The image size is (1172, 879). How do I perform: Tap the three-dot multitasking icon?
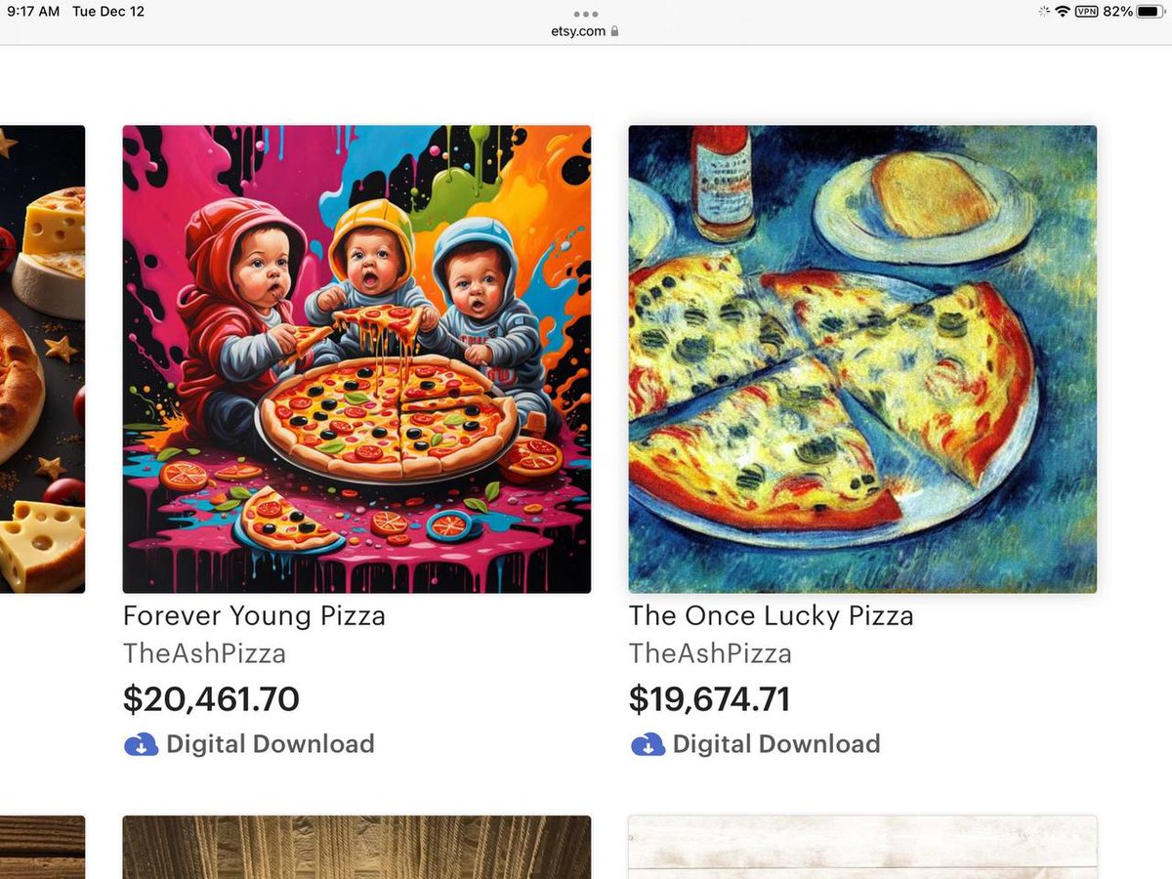pyautogui.click(x=586, y=14)
